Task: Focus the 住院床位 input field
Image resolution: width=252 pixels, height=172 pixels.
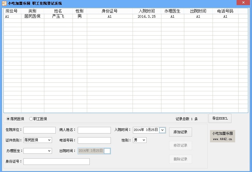Action: [x=39, y=130]
